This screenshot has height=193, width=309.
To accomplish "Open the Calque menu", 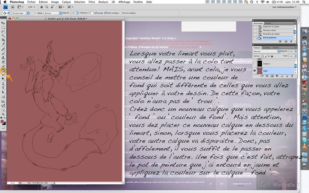I will [66, 2].
